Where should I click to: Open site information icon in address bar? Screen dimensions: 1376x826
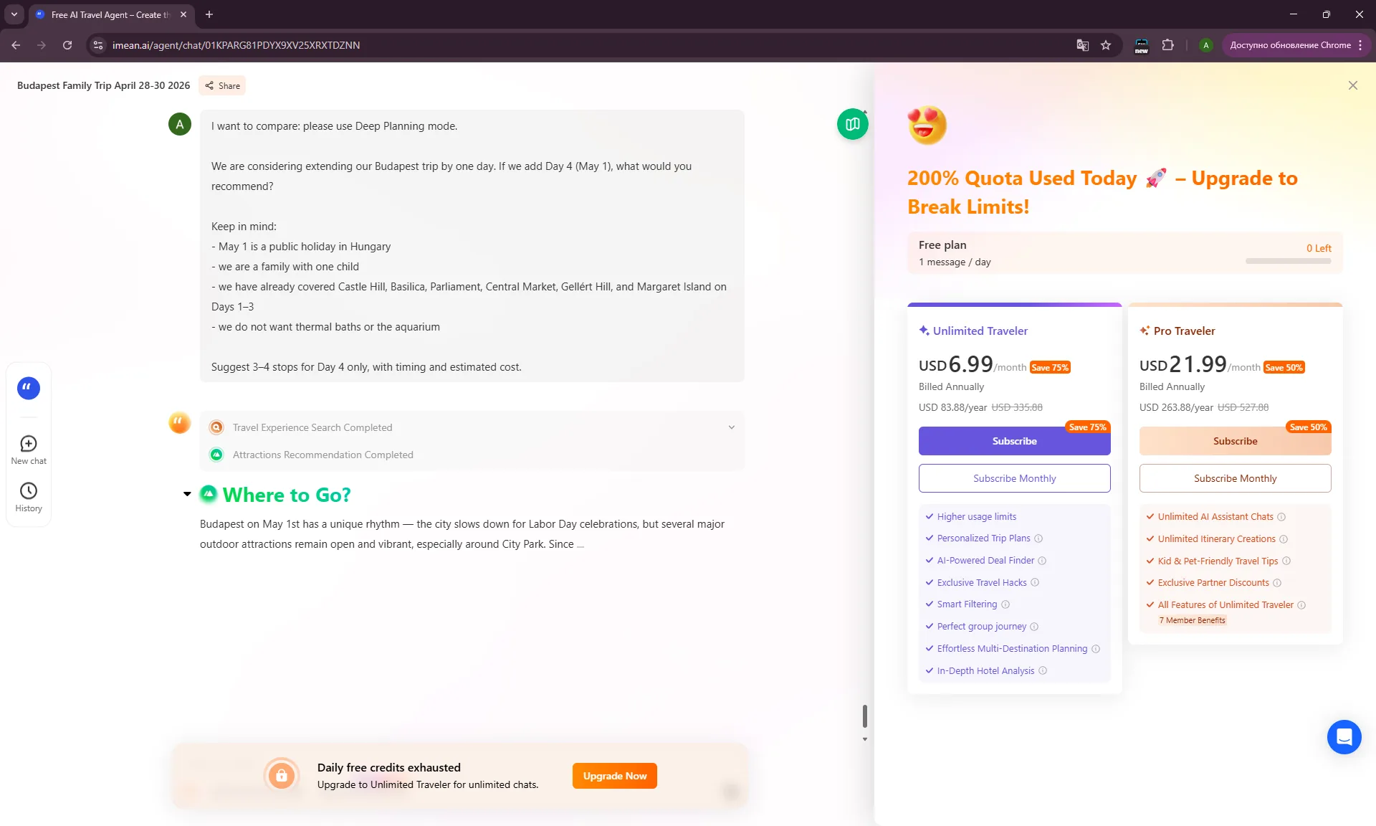98,44
